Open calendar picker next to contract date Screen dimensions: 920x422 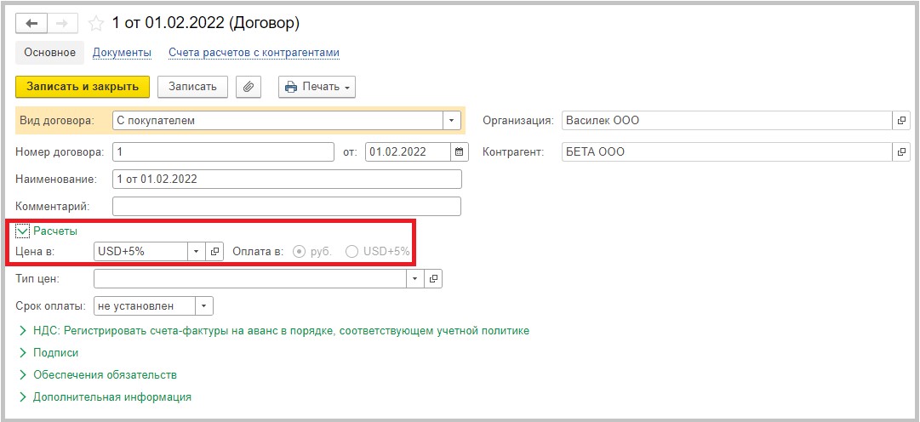pyautogui.click(x=460, y=152)
